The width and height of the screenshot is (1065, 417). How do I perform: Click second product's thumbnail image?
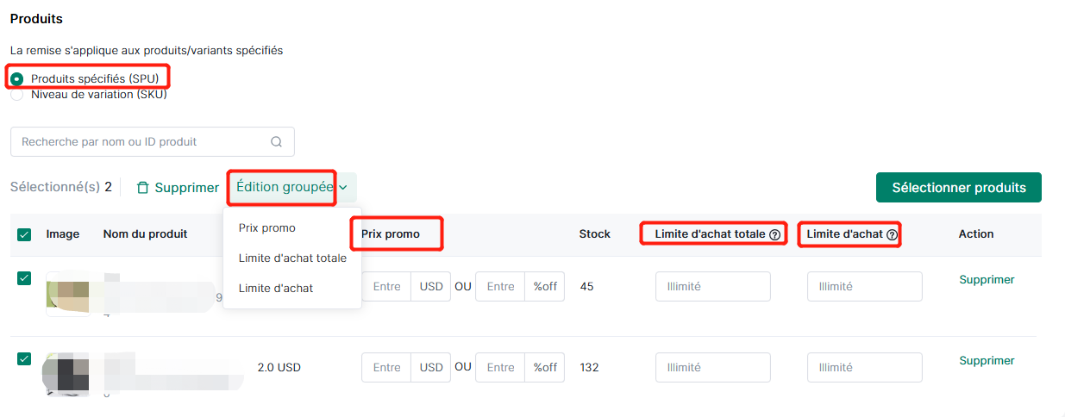point(67,373)
